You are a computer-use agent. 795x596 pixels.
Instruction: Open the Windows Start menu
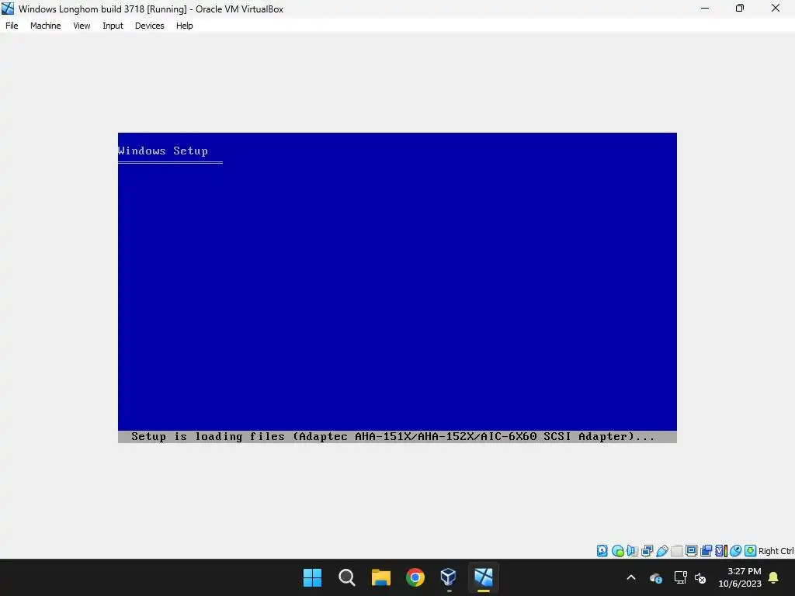click(x=312, y=577)
